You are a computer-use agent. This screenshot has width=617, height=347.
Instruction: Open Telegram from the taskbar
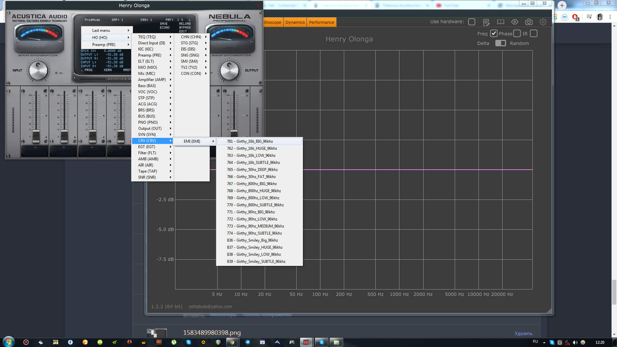247,342
